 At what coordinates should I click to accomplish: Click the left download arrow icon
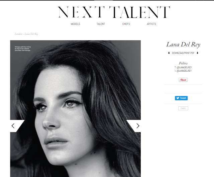(x=169, y=53)
